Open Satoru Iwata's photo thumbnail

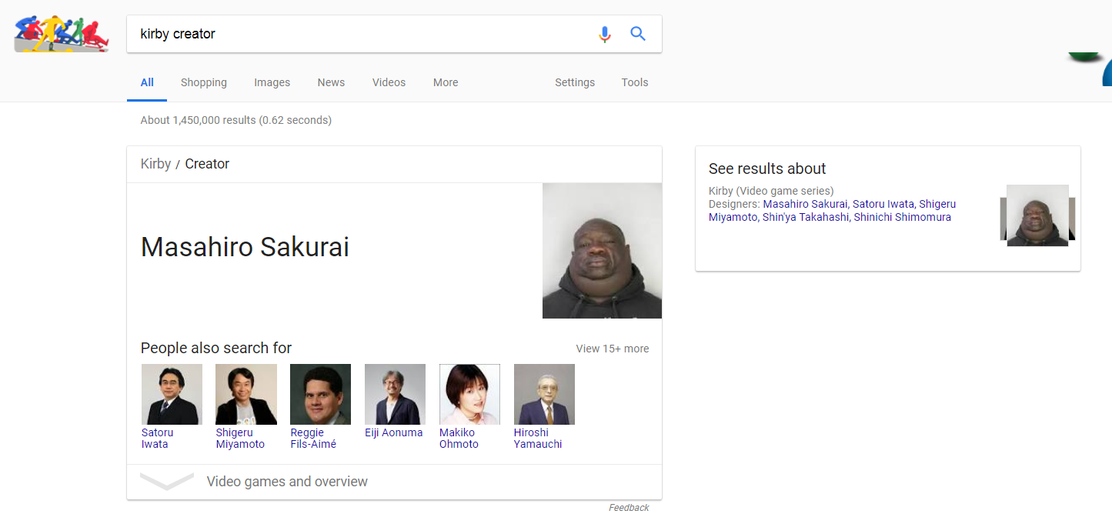click(x=172, y=394)
